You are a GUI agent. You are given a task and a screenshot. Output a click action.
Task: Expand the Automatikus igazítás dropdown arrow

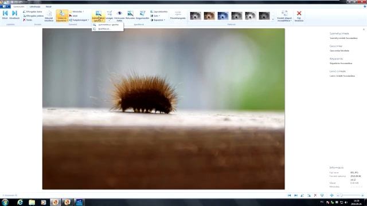coord(103,21)
